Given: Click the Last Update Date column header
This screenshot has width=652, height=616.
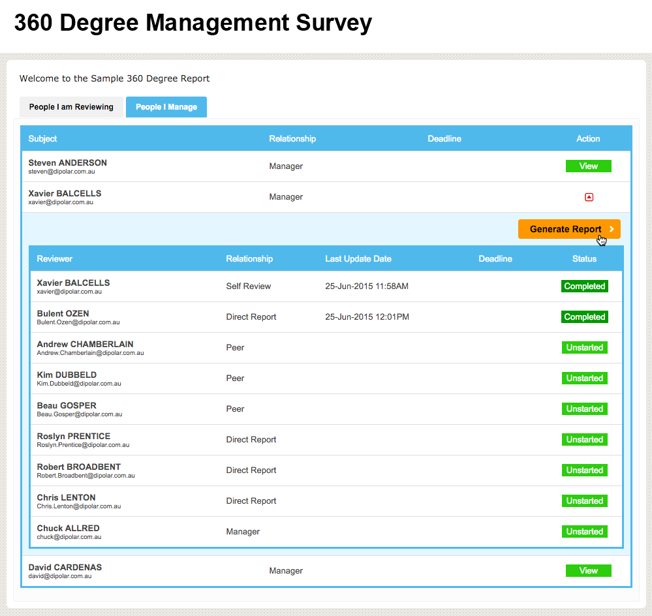Looking at the screenshot, I should 358,258.
